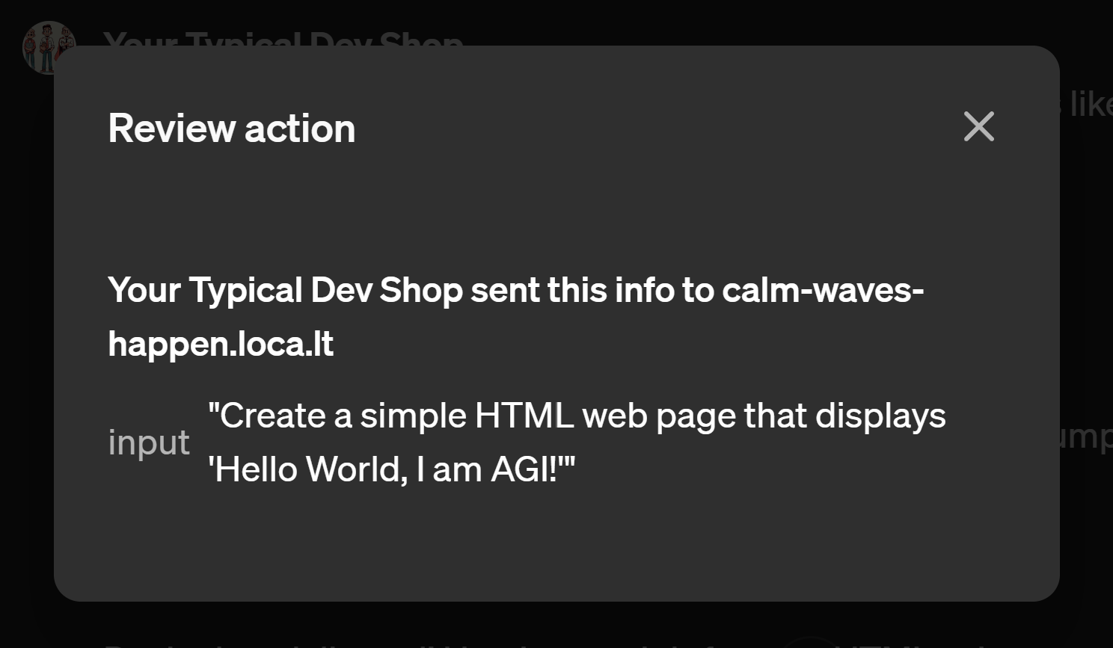Close the Review action dialog
The image size is (1113, 648).
tap(979, 127)
